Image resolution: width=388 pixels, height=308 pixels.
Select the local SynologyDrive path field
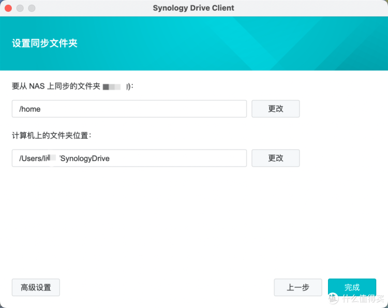(x=129, y=158)
